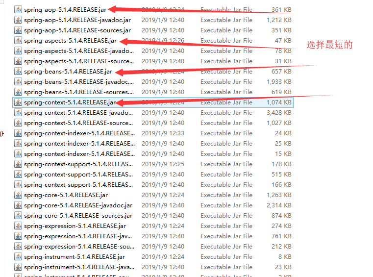Click the 1,212 KB size cell
The width and height of the screenshot is (373, 277).
[x=279, y=20]
